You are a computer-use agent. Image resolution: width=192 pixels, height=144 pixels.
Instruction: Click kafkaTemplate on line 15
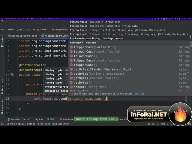(45, 99)
